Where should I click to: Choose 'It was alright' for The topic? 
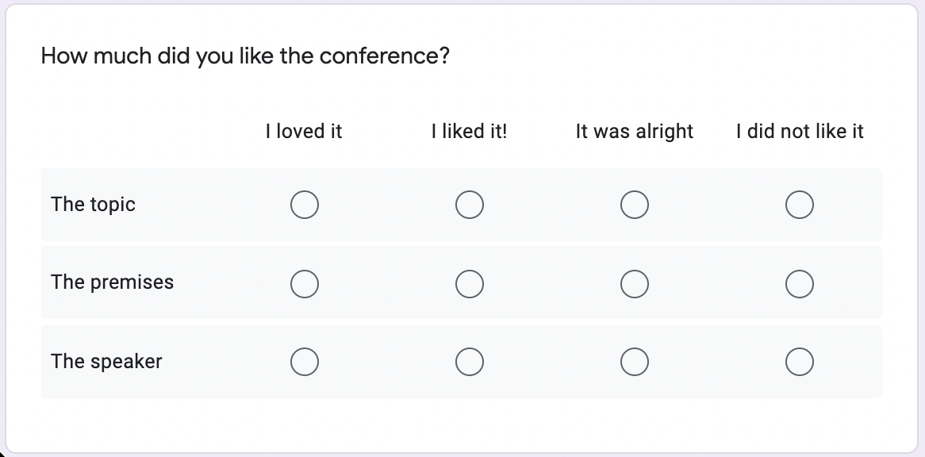(x=635, y=205)
